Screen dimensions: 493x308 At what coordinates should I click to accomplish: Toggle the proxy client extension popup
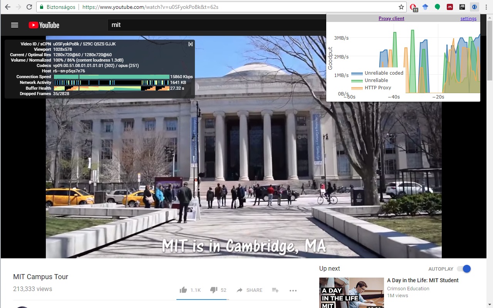[x=475, y=7]
